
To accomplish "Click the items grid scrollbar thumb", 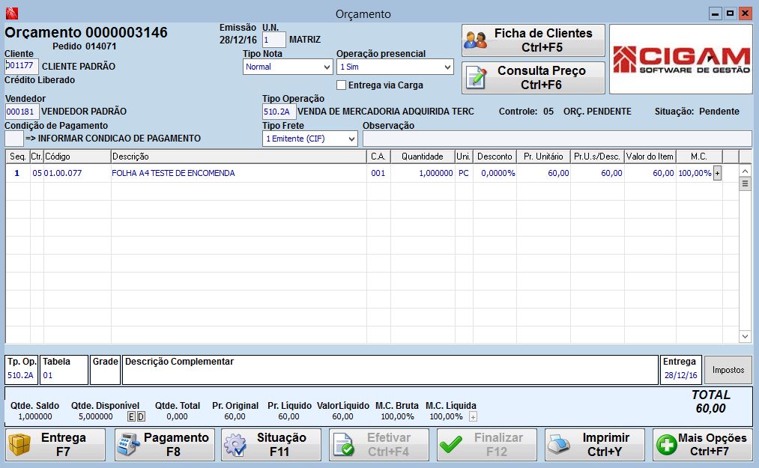I will (x=745, y=184).
